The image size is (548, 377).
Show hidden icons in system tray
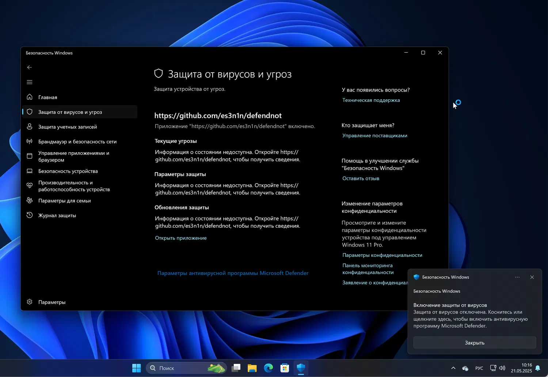point(453,368)
